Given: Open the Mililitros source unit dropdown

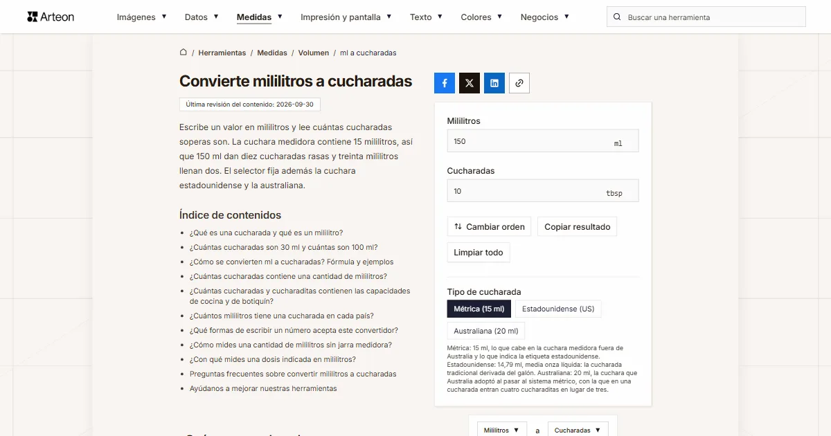Looking at the screenshot, I should (502, 430).
